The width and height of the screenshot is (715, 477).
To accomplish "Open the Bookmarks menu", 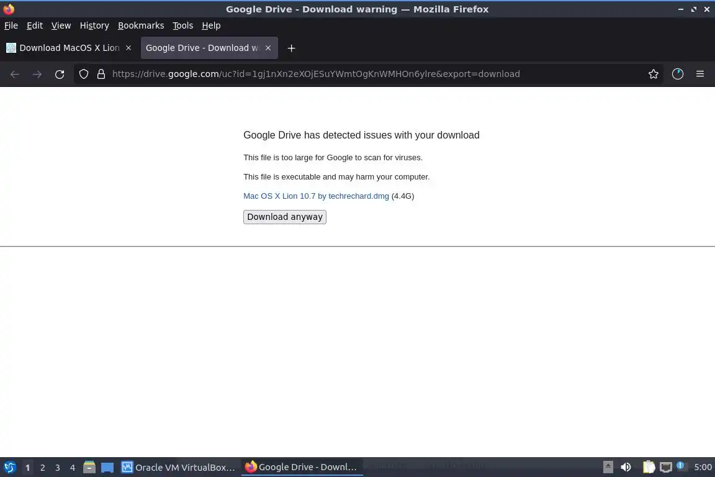I will (141, 25).
